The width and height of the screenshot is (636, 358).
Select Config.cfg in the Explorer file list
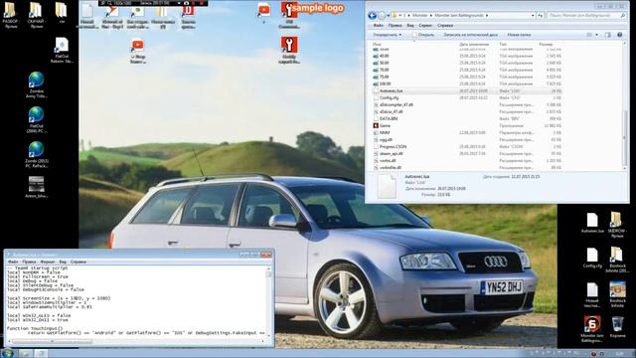[389, 97]
